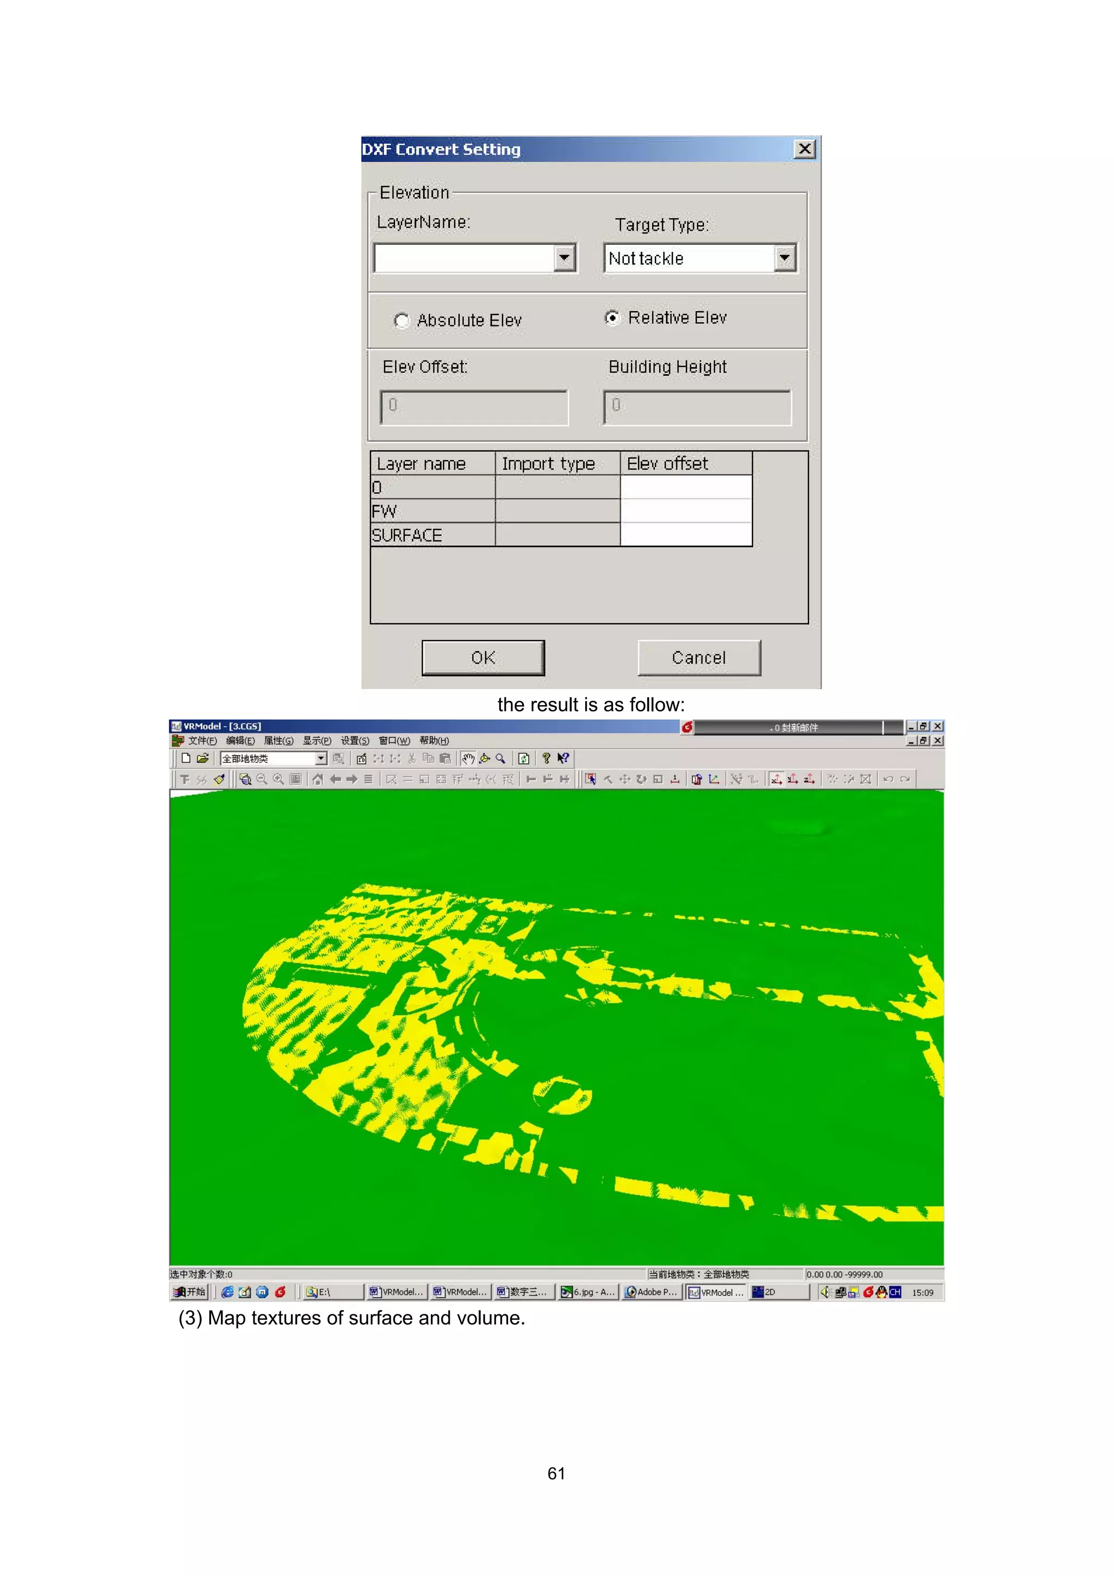Click the CH language indicator in tray

coord(895,1293)
